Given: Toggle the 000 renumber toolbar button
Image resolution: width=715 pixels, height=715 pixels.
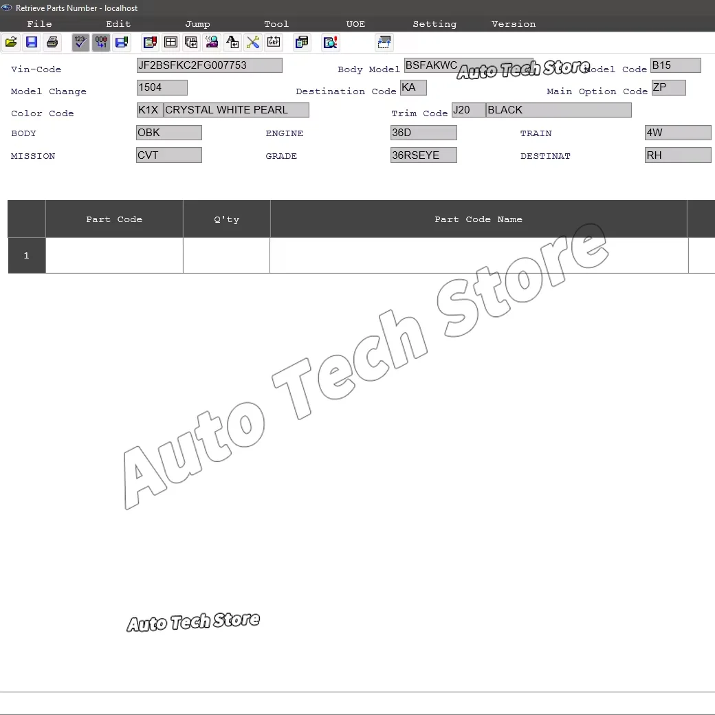Looking at the screenshot, I should [101, 43].
